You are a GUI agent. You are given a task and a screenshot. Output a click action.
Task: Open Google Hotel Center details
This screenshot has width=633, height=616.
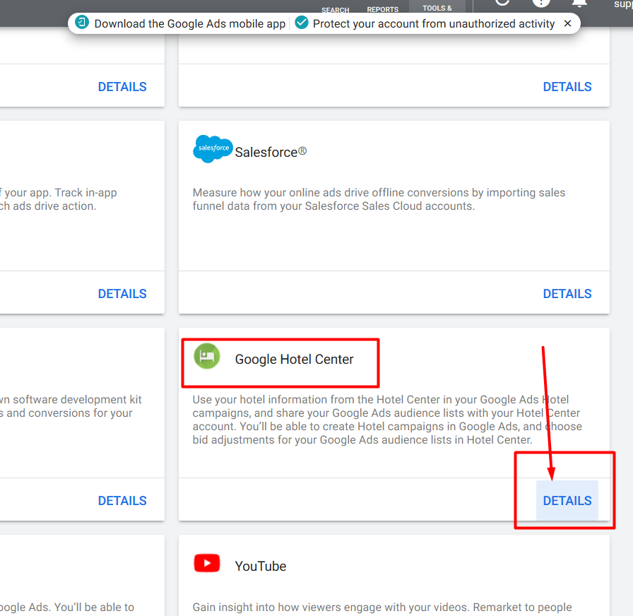point(567,501)
